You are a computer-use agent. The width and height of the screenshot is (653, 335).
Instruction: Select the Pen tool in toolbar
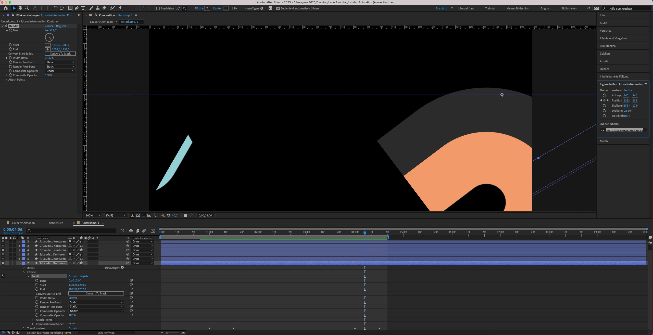click(77, 8)
